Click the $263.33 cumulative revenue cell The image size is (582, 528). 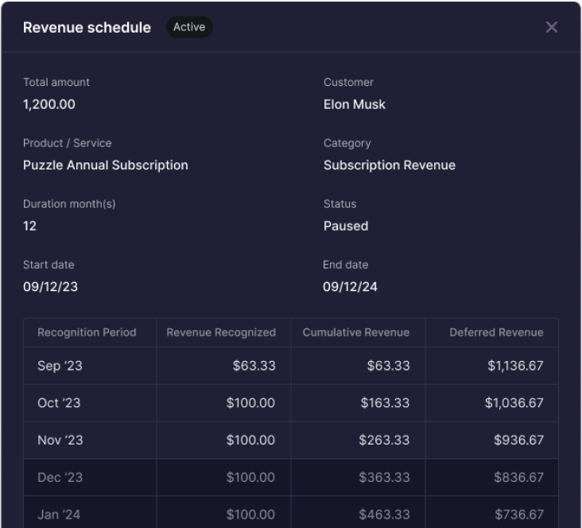384,440
